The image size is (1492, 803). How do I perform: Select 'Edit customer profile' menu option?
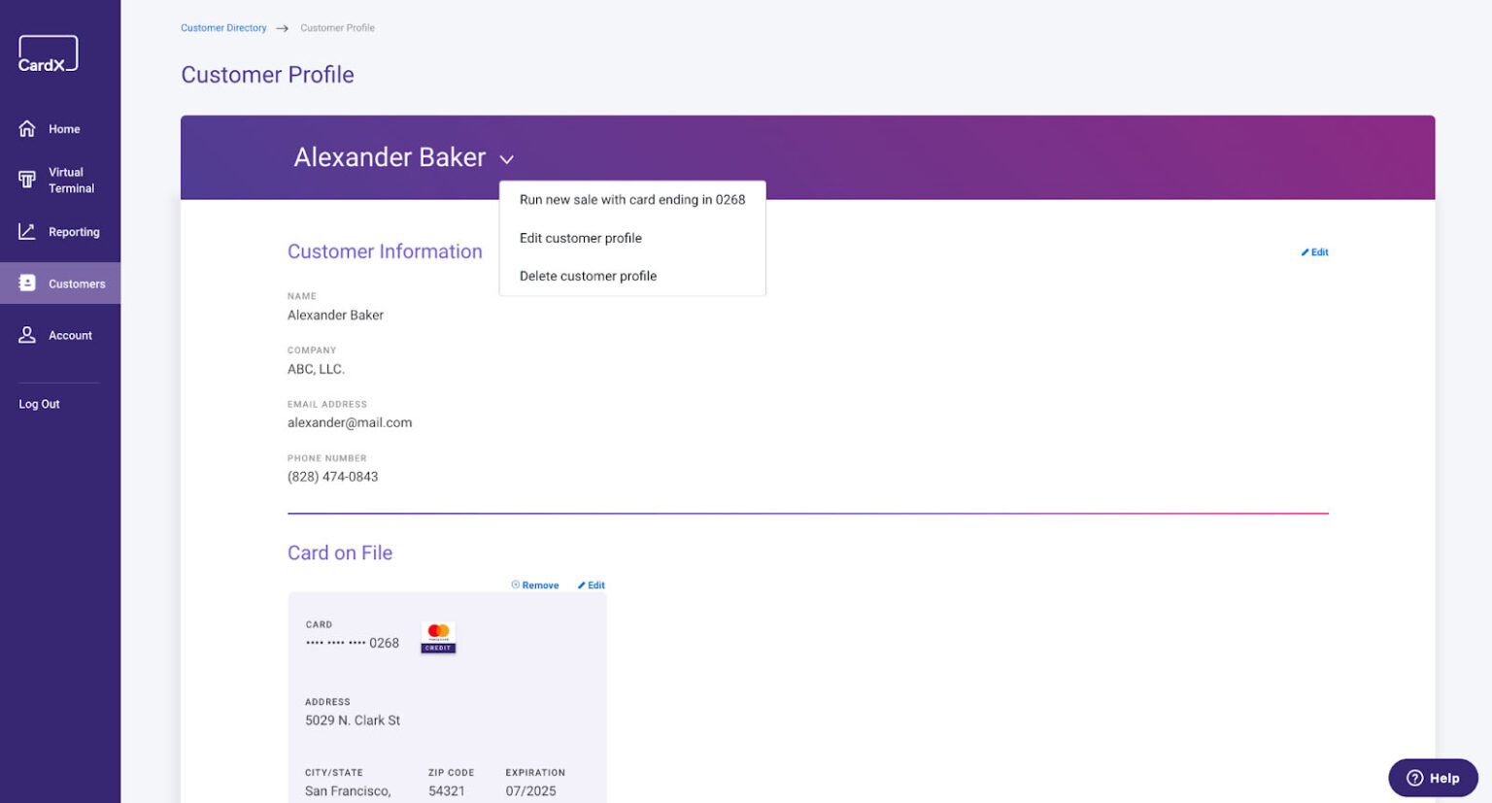[580, 238]
